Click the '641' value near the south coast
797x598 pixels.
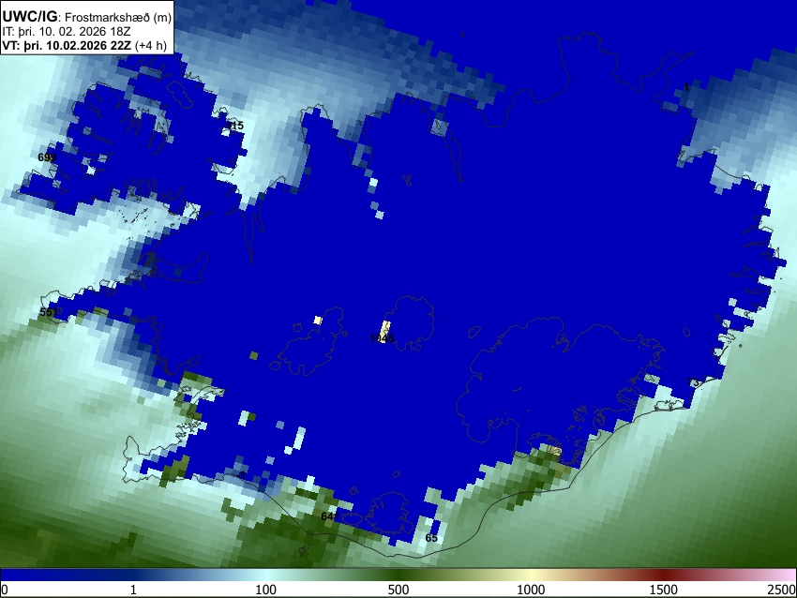pyautogui.click(x=329, y=516)
